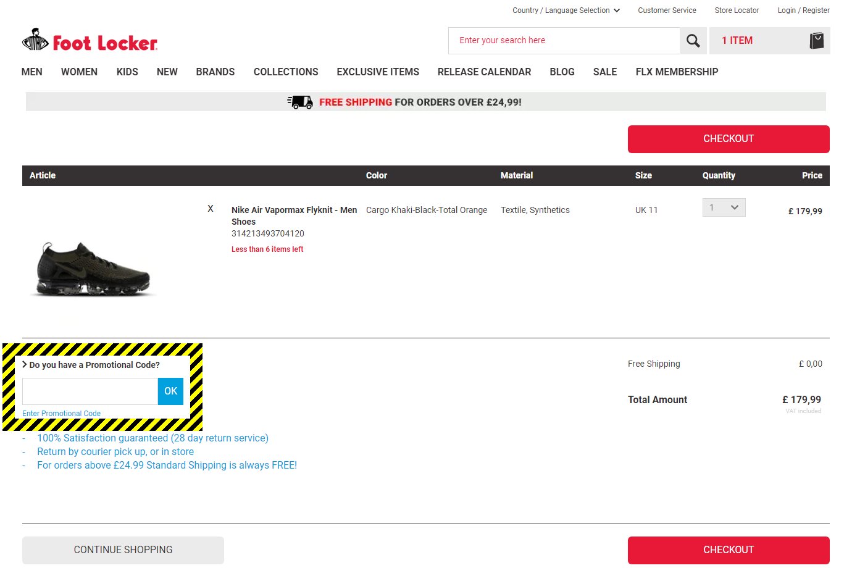Open the Quantity dropdown for the shoes
Viewport: 852px width, 568px height.
(x=724, y=207)
